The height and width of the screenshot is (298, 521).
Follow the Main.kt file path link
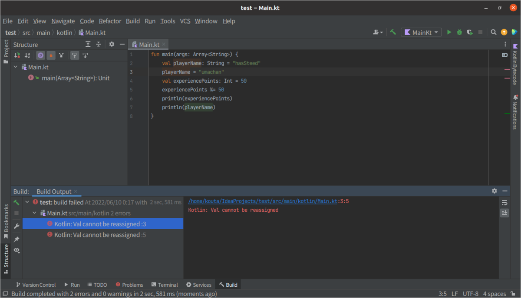(263, 201)
